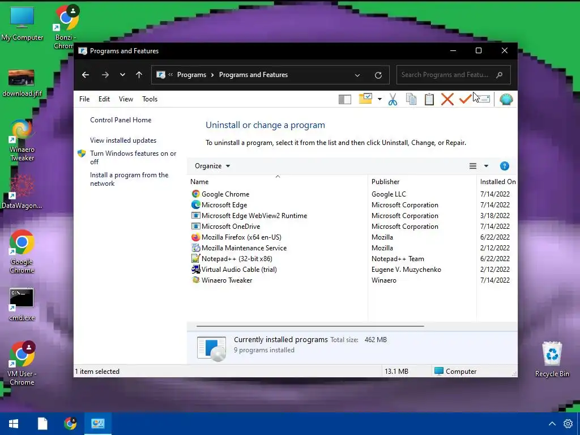Click Programs and Features breadcrumb segment
Screen dimensions: 580x435
253,75
